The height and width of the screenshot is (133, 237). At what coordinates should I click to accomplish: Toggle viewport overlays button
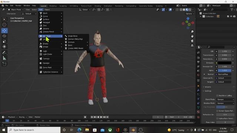coord(170,10)
